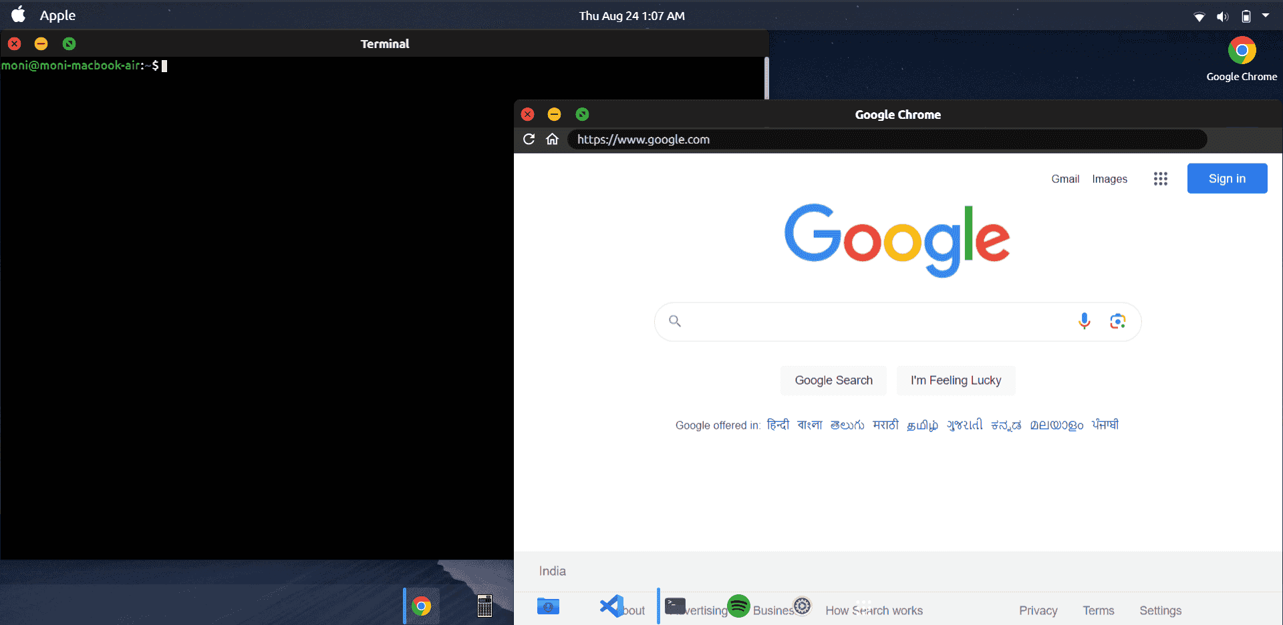The width and height of the screenshot is (1283, 625).
Task: Reload the page in Chrome
Action: (529, 139)
